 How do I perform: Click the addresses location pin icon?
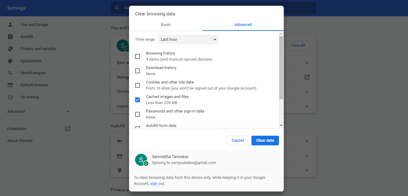tap(120, 170)
